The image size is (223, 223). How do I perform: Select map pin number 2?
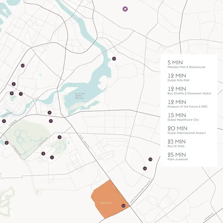43,153
